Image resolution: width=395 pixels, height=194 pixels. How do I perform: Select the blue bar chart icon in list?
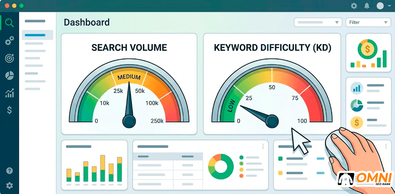pos(357,88)
